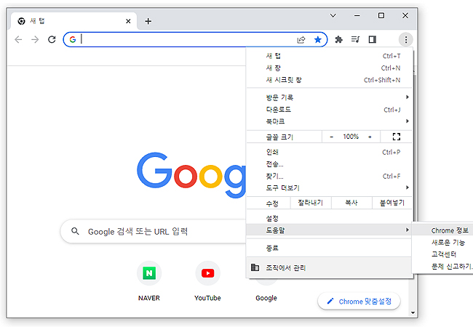Click 조직에서 관리 entry

[x=330, y=267]
